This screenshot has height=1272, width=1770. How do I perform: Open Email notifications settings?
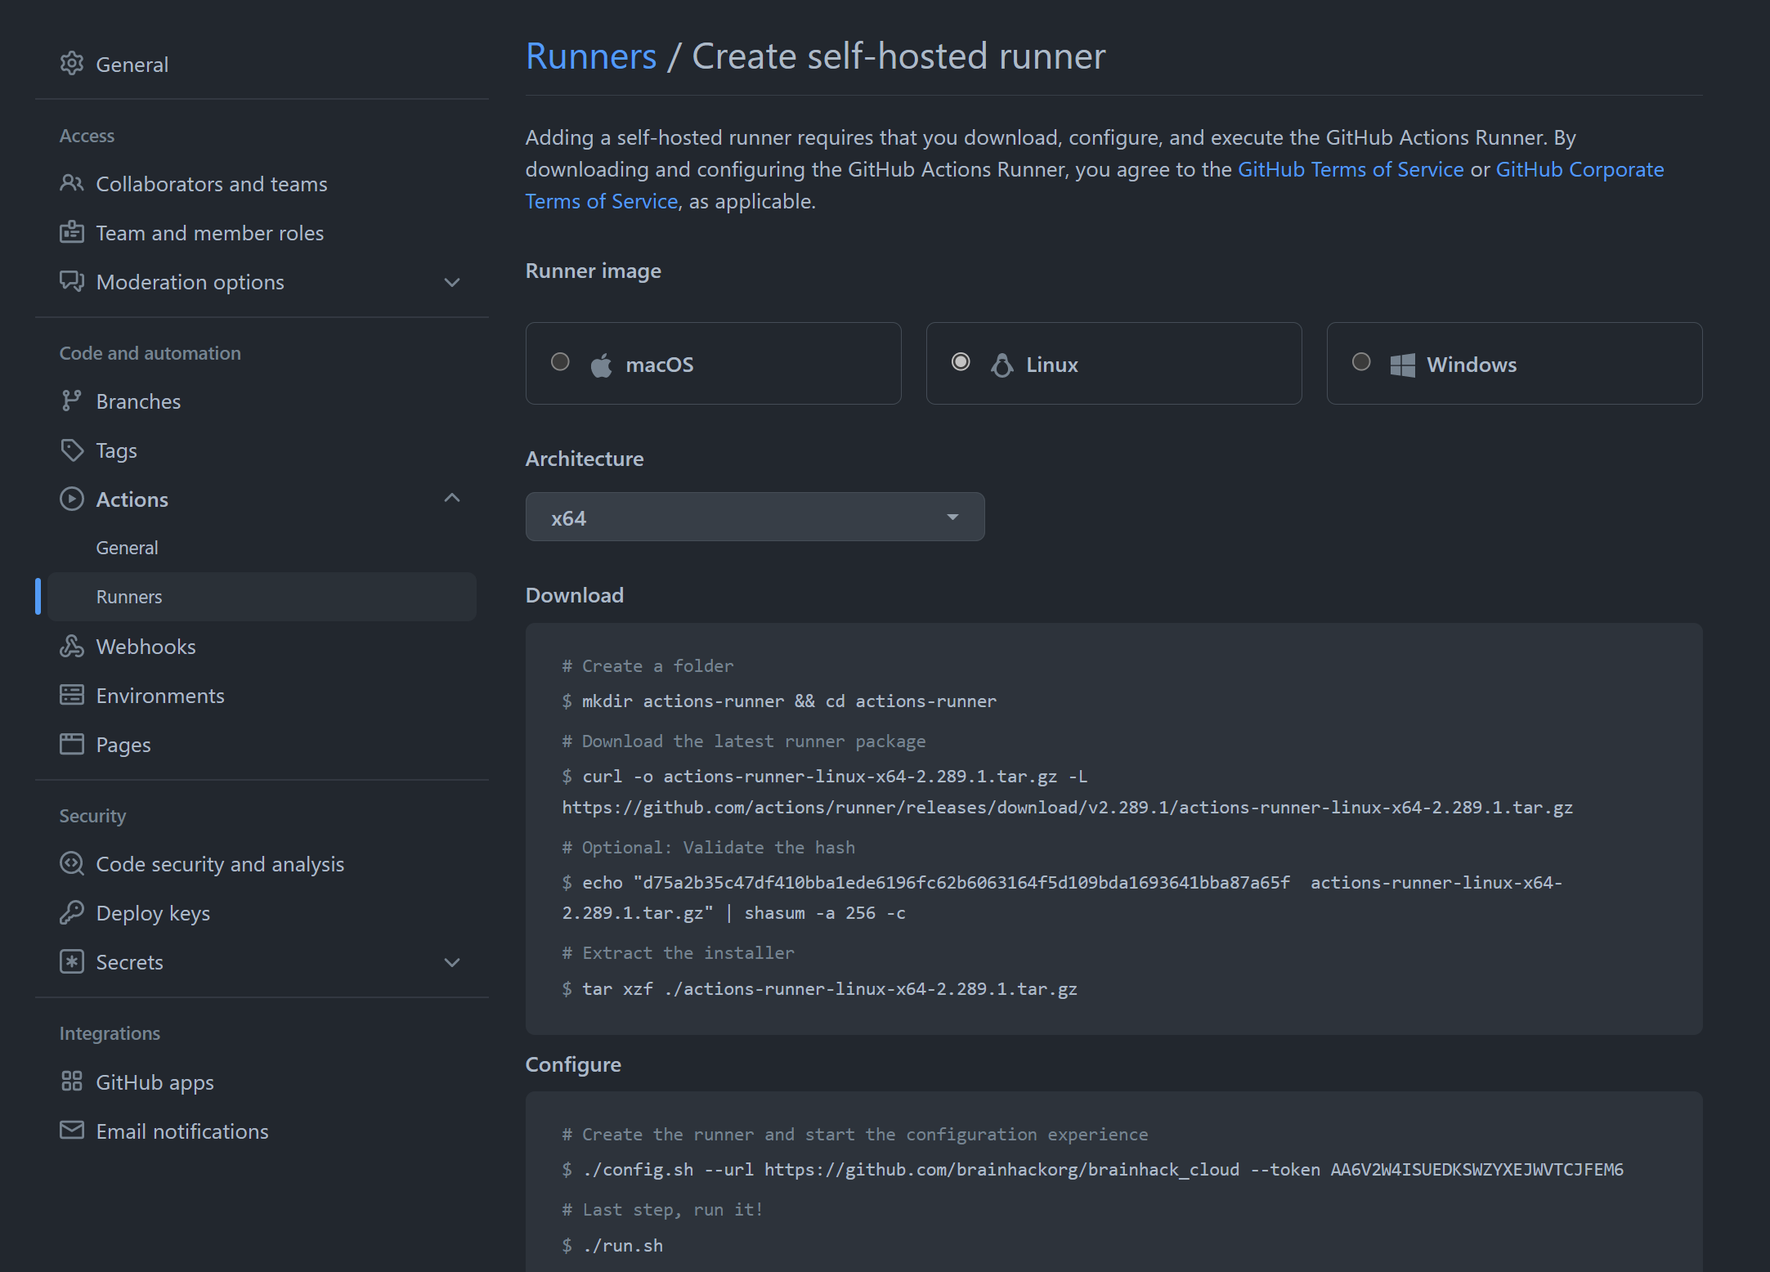click(x=182, y=1131)
